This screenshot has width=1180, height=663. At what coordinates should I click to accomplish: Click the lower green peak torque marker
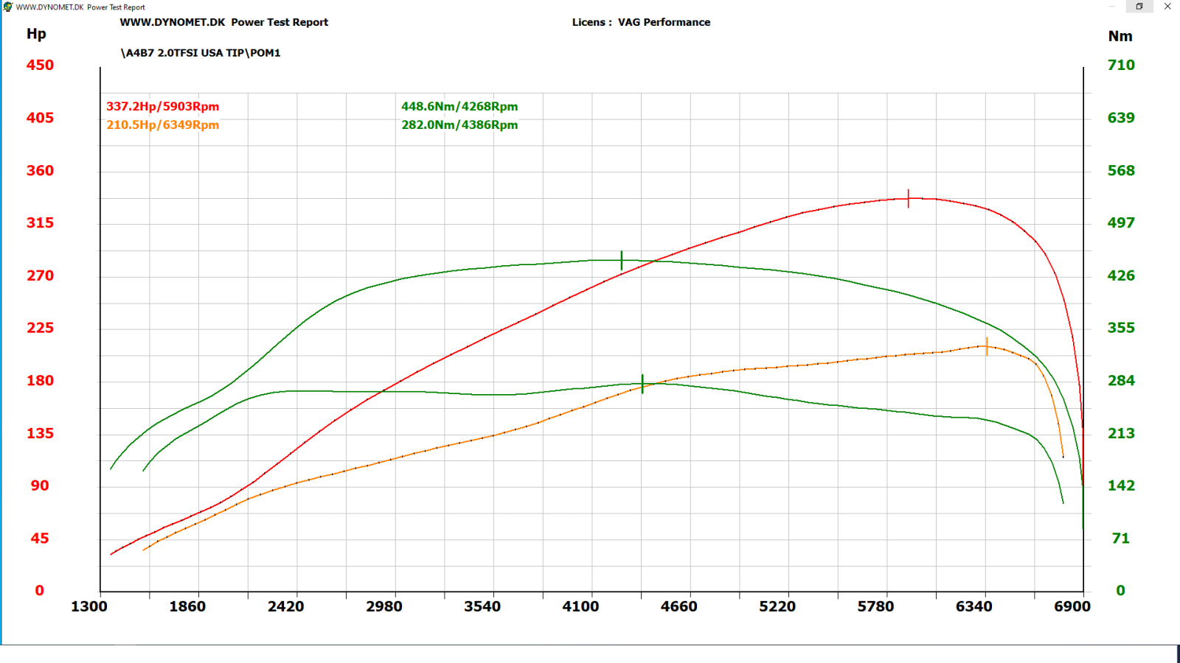click(x=642, y=384)
